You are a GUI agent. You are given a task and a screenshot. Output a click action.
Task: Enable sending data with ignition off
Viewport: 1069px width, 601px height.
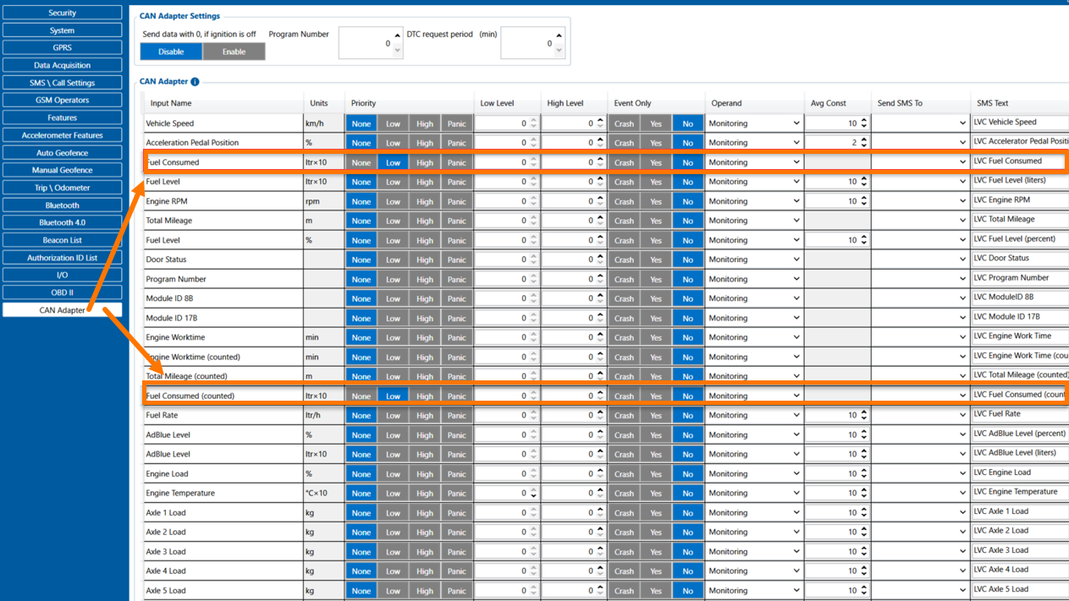click(234, 52)
